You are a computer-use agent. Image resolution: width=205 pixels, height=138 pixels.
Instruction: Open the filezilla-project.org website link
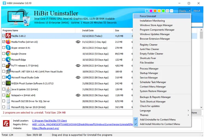[45, 128]
